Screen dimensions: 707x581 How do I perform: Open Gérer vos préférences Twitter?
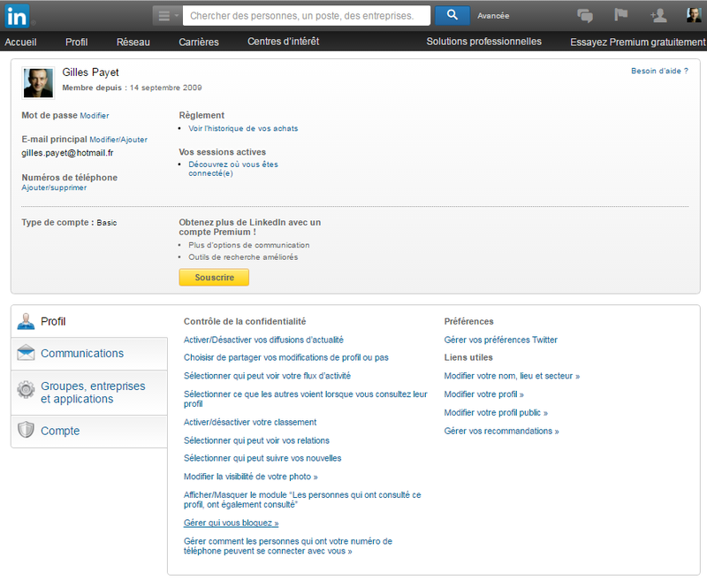(500, 340)
